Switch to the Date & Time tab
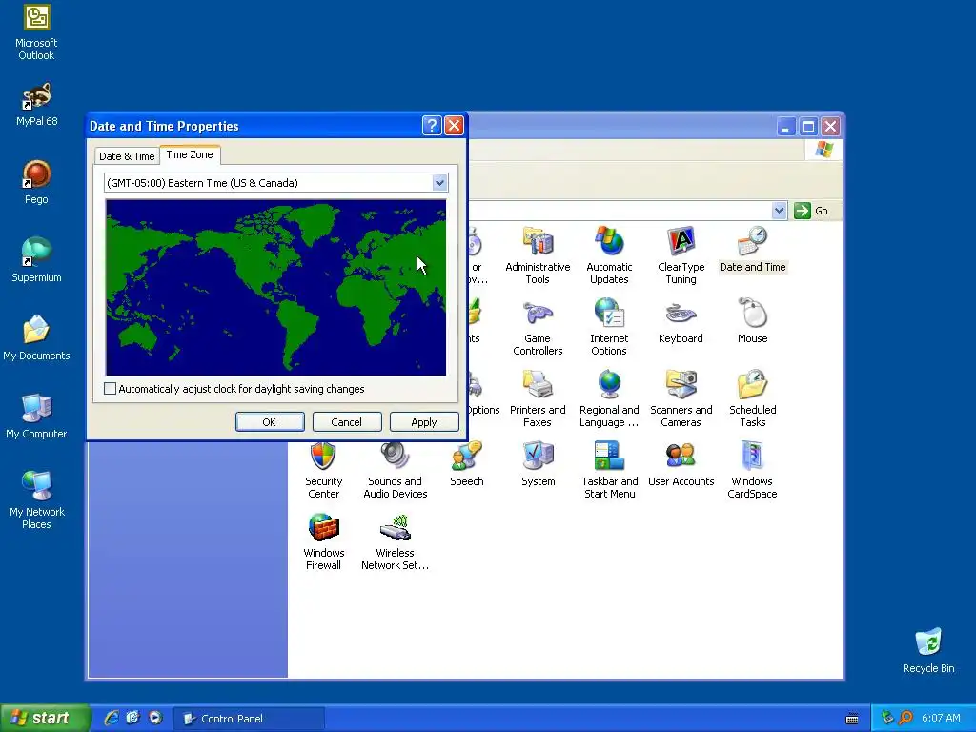976x732 pixels. (127, 156)
